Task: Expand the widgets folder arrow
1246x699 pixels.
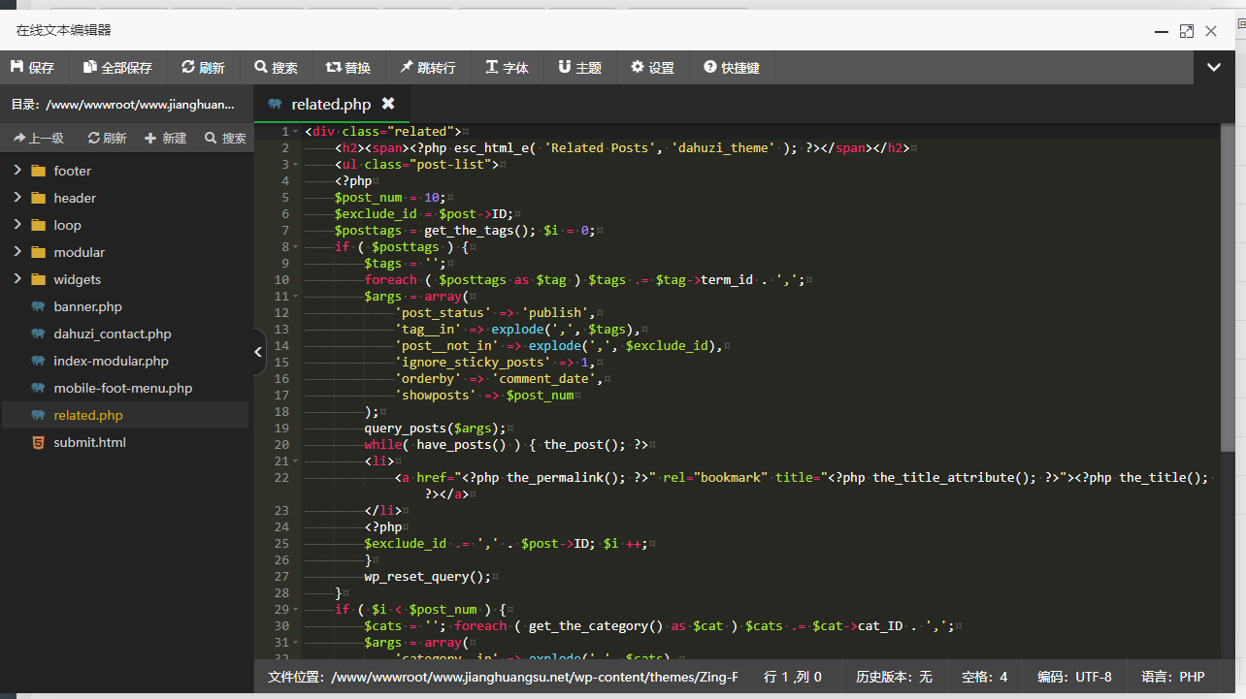Action: [16, 279]
